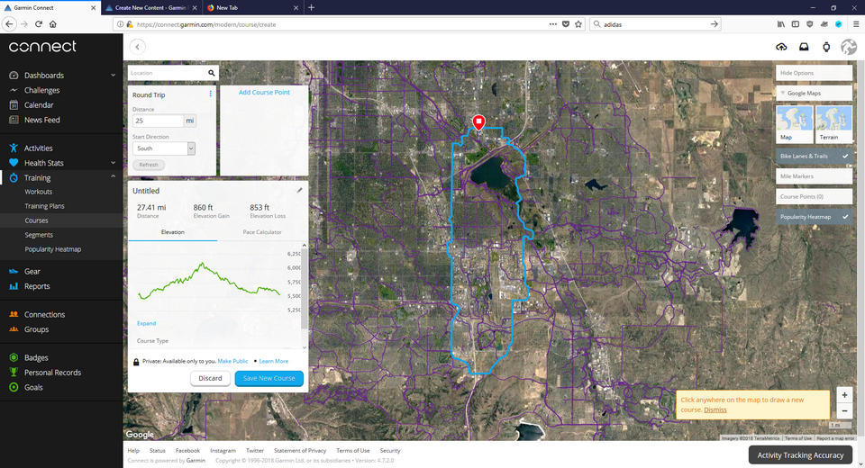Disable the Popularity Heatmap overlay
The height and width of the screenshot is (468, 865).
[814, 217]
